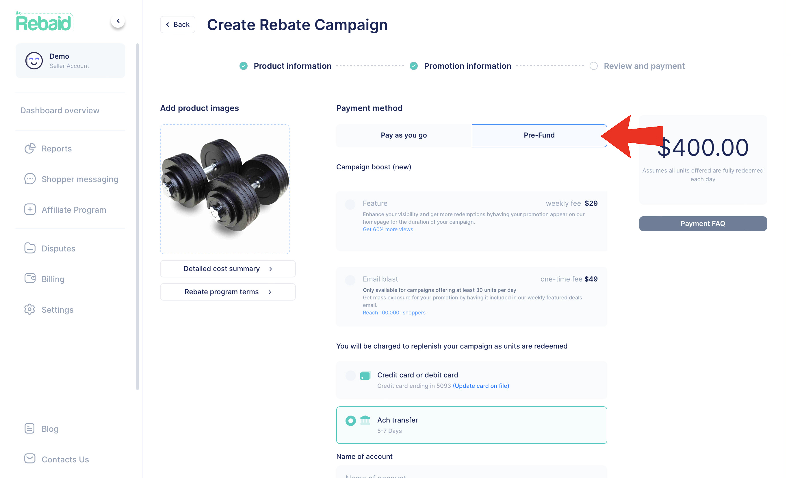Go back using the Back button
This screenshot has width=791, height=478.
(177, 24)
